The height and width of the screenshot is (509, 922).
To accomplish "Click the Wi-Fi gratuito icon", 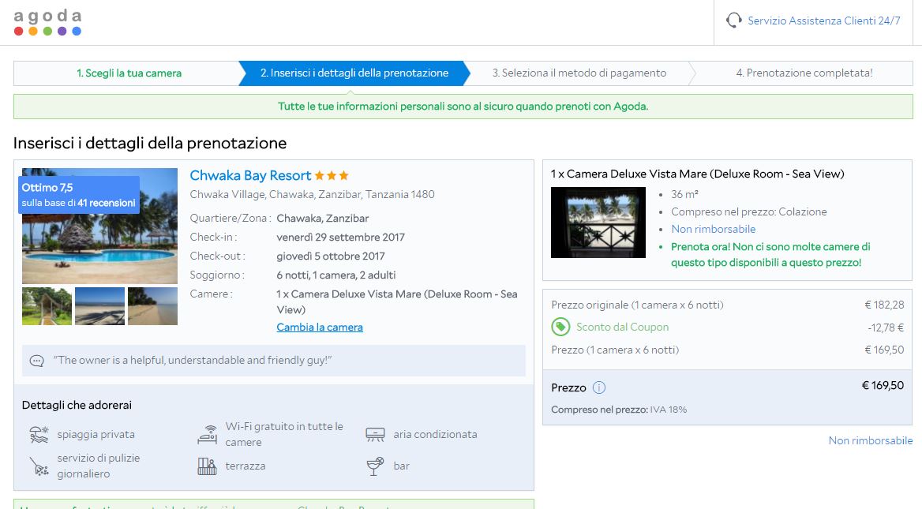I will (207, 434).
